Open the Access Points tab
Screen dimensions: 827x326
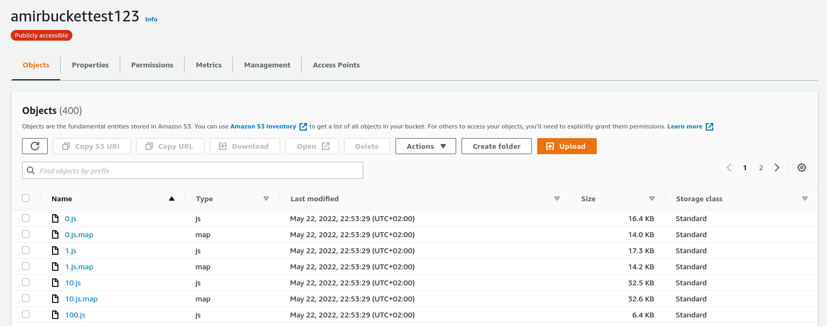[x=336, y=65]
